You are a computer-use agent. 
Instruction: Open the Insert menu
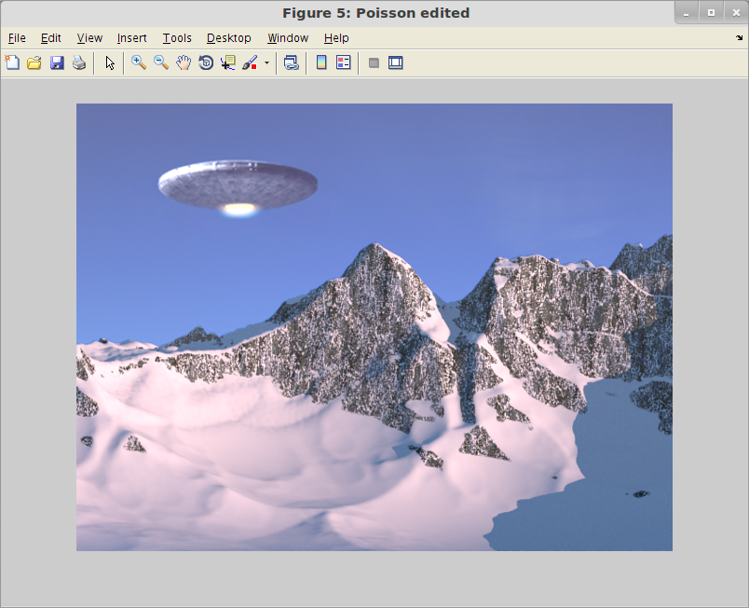pyautogui.click(x=131, y=38)
